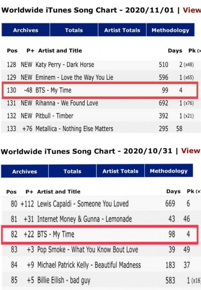Open Methodology tab in 2020/10/31 chart
Image resolution: width=201 pixels, height=290 pixels.
tap(169, 171)
